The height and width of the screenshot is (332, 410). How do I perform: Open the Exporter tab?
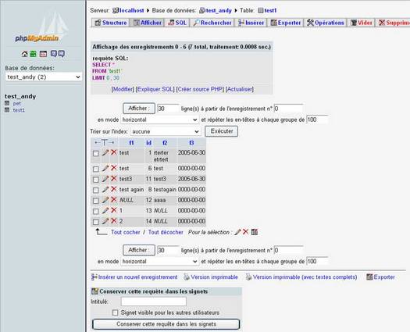pos(286,23)
